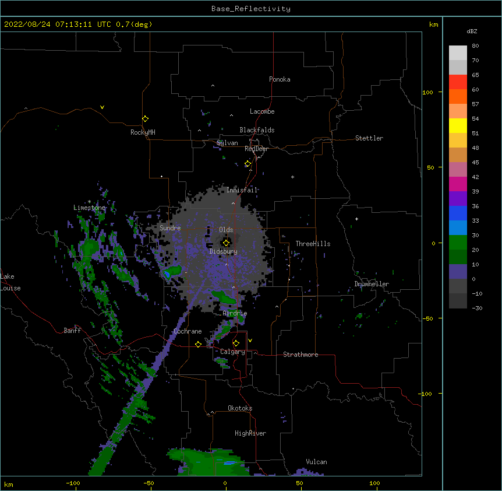Select the green echo just north of Airdrie
The width and height of the screenshot is (502, 491).
pyautogui.click(x=224, y=297)
